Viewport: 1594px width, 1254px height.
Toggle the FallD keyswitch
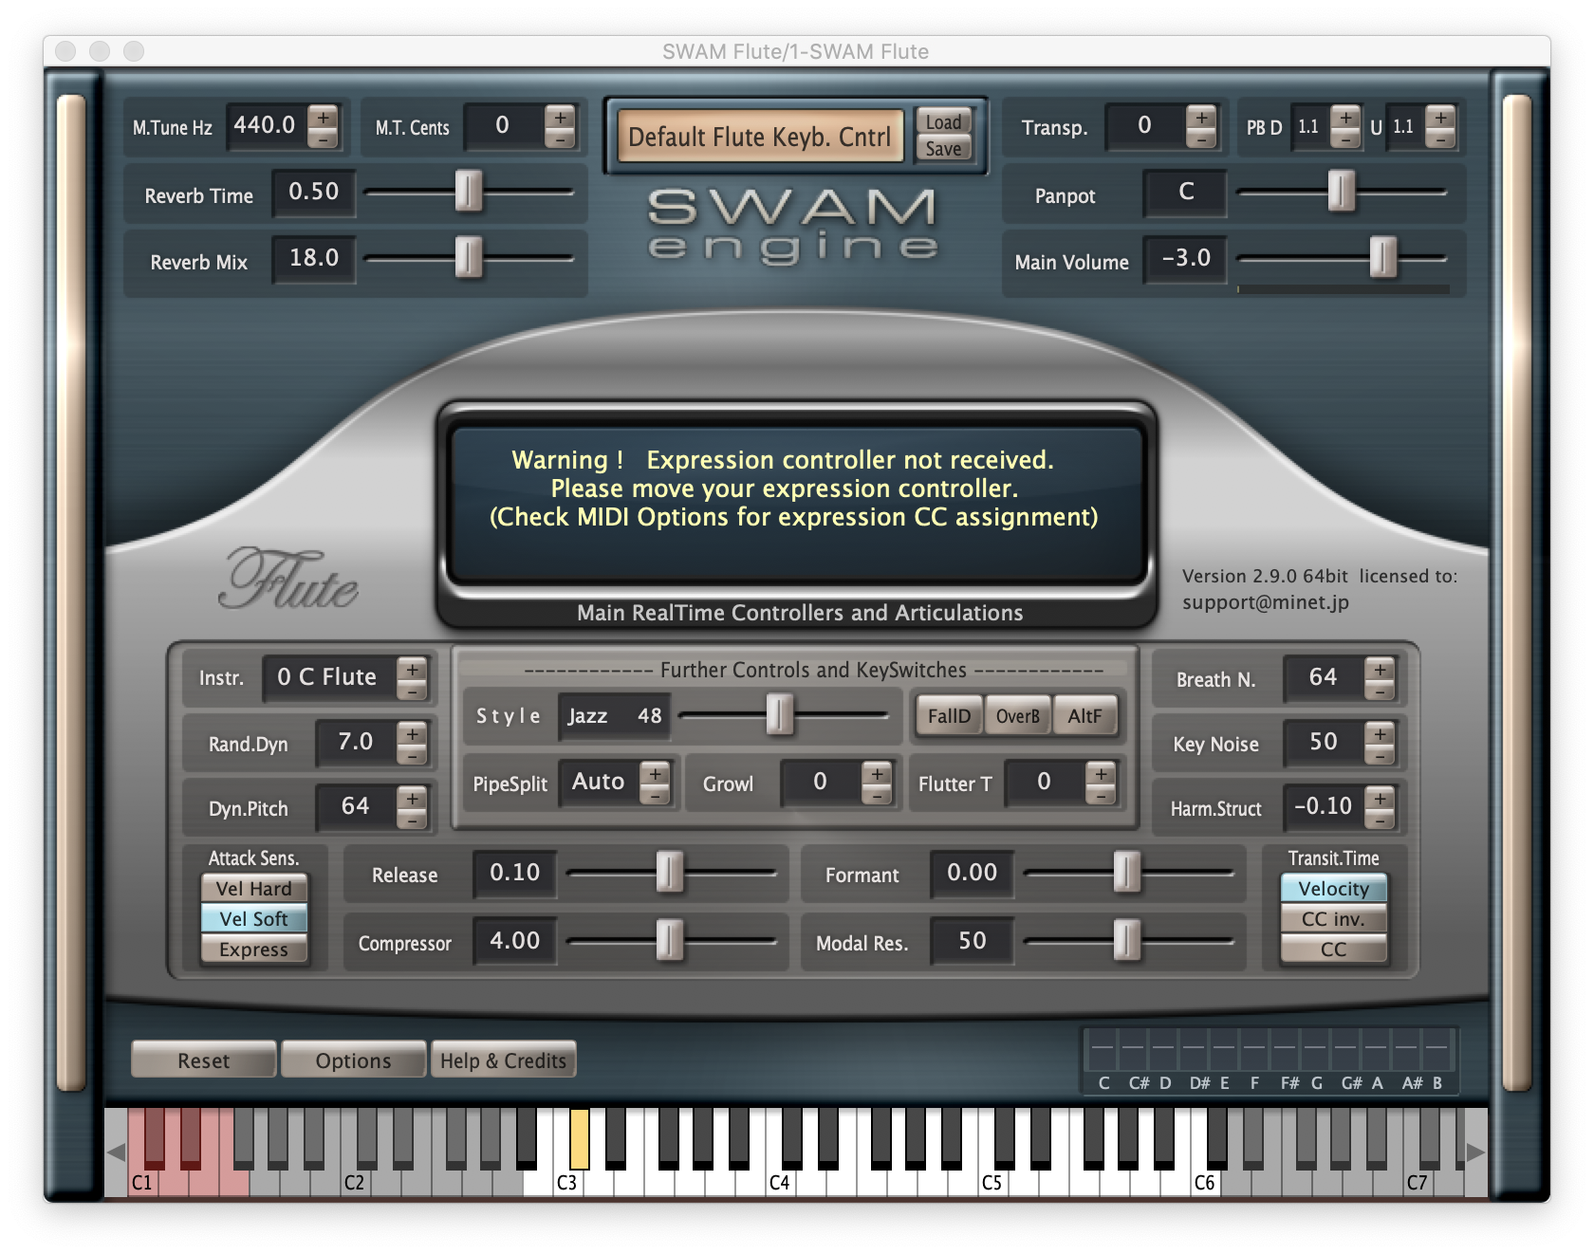coord(949,716)
